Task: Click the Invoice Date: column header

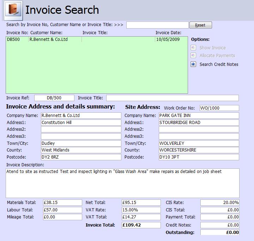Action: click(x=169, y=33)
